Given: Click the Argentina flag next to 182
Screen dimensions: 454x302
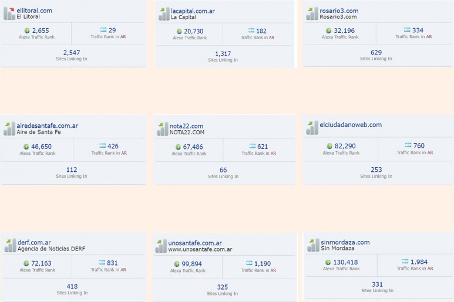Looking at the screenshot, I should coord(251,30).
